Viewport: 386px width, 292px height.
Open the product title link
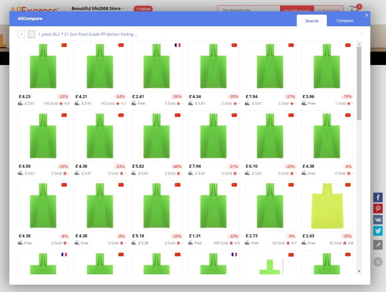pyautogui.click(x=88, y=34)
